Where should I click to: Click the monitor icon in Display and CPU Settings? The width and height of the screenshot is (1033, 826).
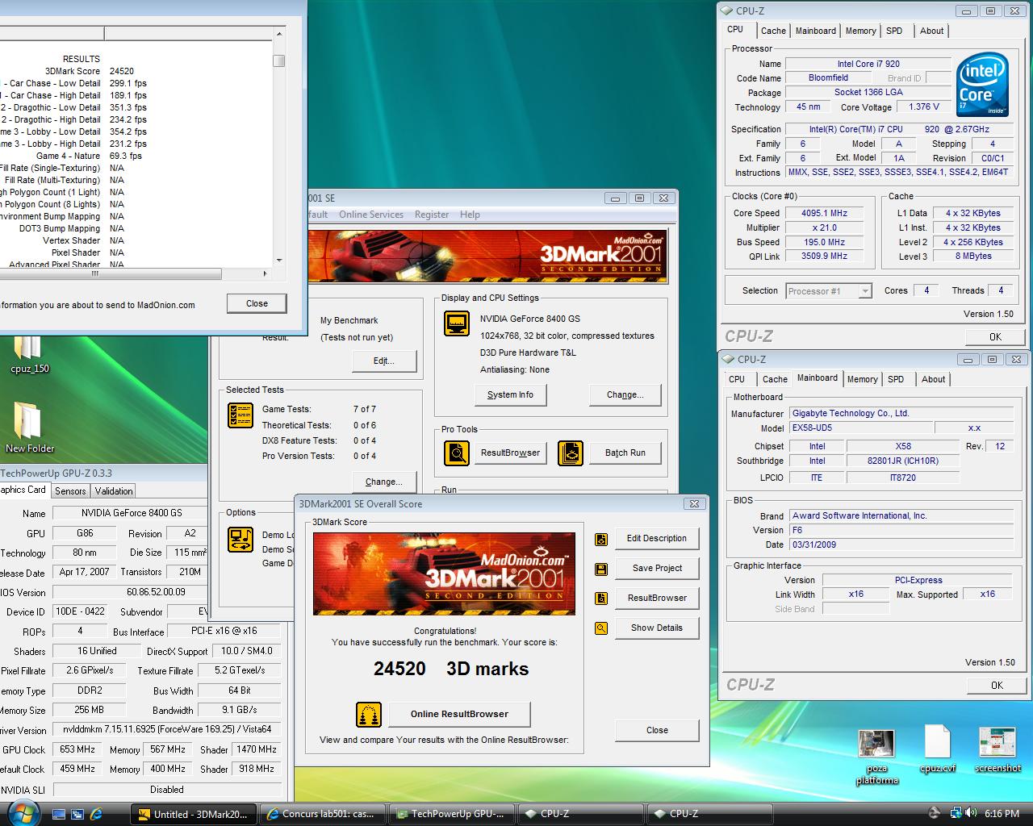(x=457, y=323)
